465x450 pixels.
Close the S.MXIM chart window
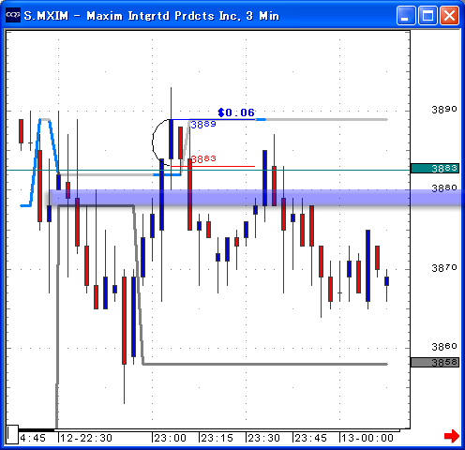449,15
